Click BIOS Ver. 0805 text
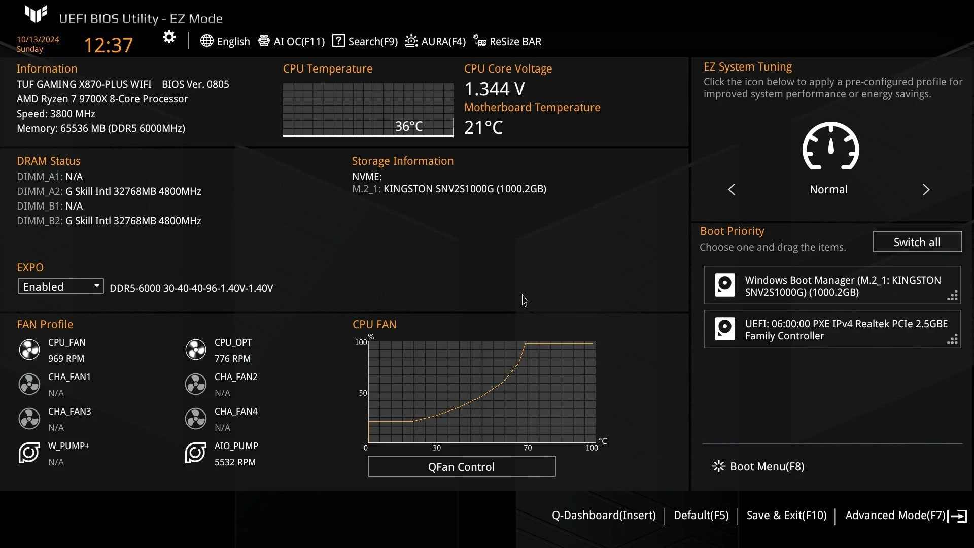Image resolution: width=974 pixels, height=548 pixels. (x=195, y=84)
